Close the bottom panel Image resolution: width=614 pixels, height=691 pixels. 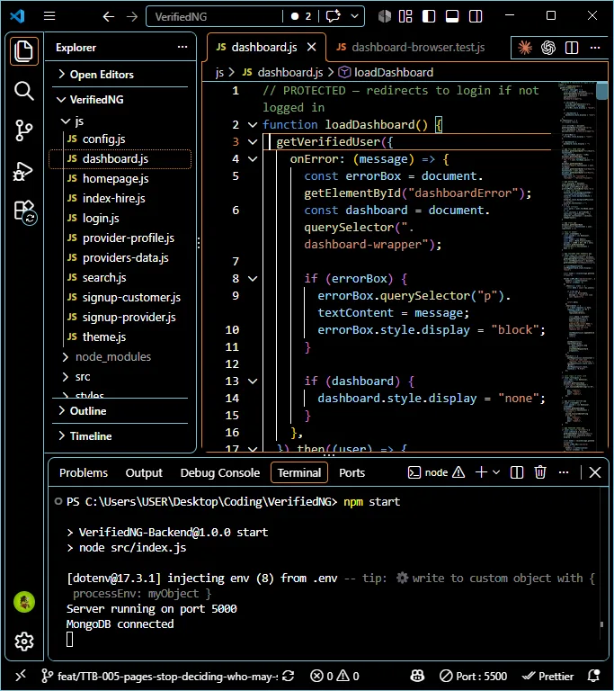(x=595, y=472)
